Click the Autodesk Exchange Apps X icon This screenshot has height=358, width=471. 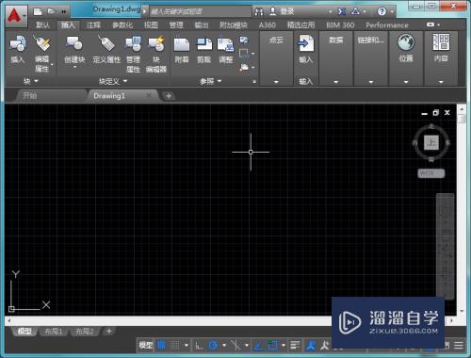click(x=342, y=11)
